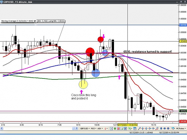This screenshot has height=140, width=187.
Task: Click the 6:15 time axis label
Action: (41, 125)
